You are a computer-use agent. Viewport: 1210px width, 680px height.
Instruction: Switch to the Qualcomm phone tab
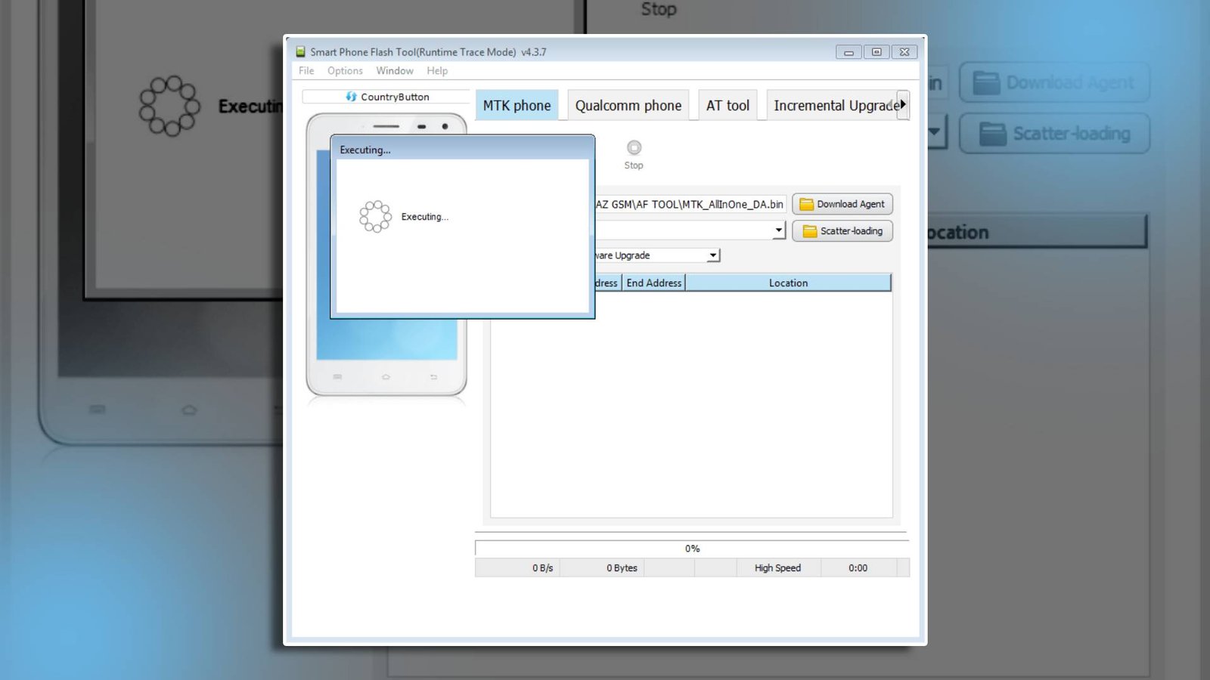click(x=628, y=105)
